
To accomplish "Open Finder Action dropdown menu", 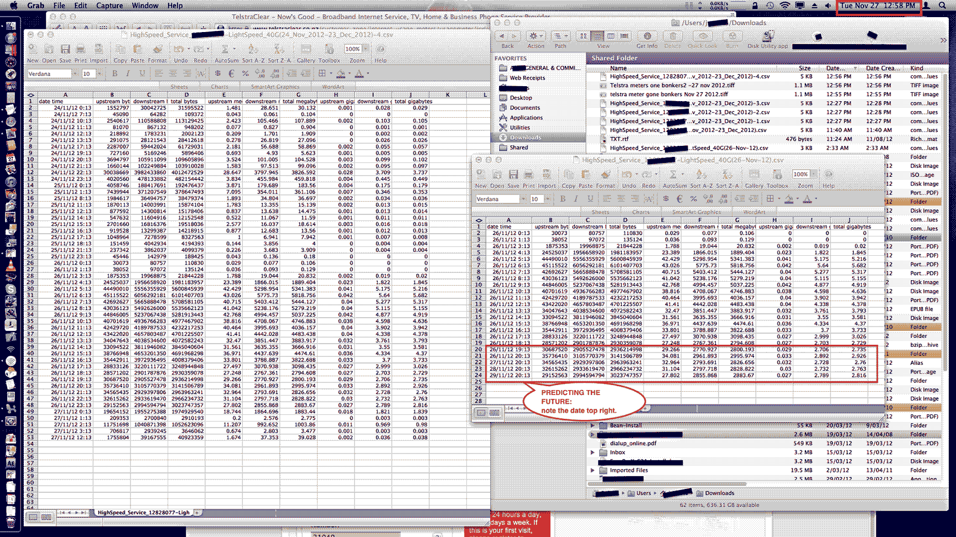I will [536, 36].
